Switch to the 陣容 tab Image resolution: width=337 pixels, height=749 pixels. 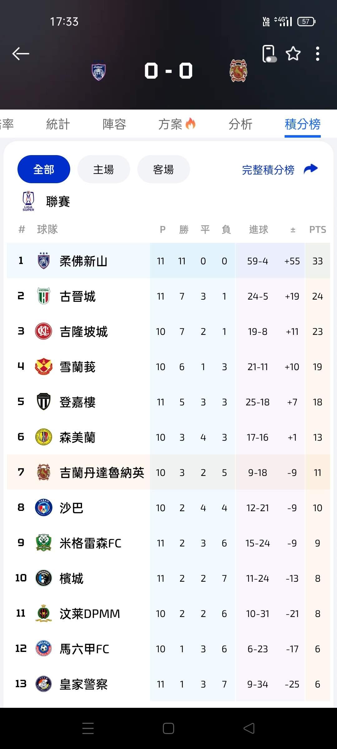pyautogui.click(x=114, y=124)
